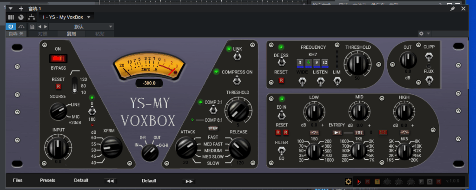Toggle the plugin power activate button
The width and height of the screenshot is (476, 190).
point(11,26)
